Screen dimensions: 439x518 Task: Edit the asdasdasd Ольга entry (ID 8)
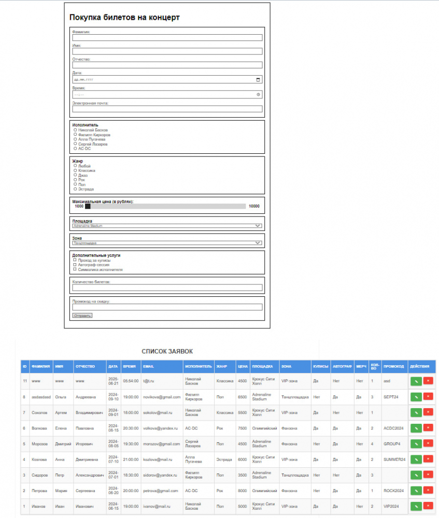tap(416, 397)
